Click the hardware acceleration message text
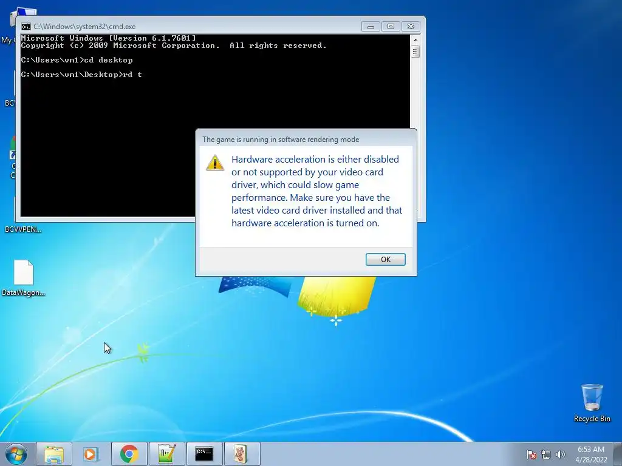Viewport: 622px width, 466px height. point(317,191)
